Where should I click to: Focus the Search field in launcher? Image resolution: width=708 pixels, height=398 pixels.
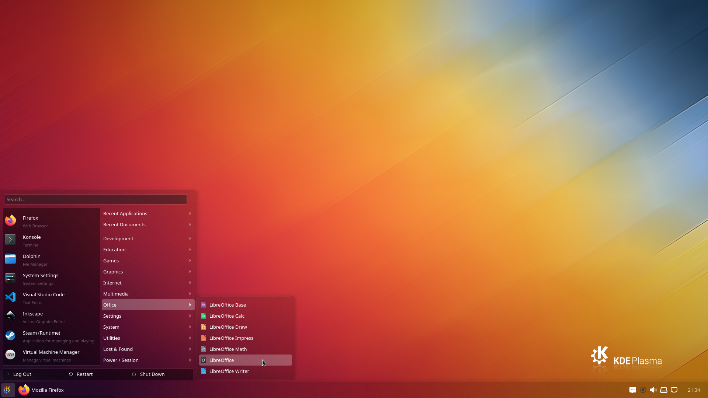tap(96, 199)
